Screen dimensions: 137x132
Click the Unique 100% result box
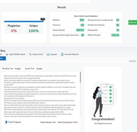[x=33, y=29]
